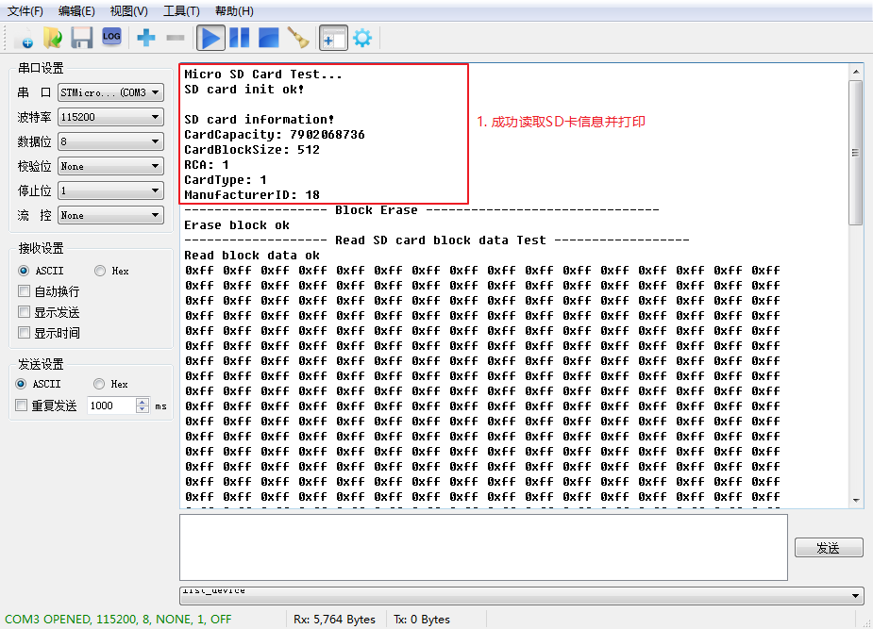873x629 pixels.
Task: Decrease the repeat interval with down arrow
Action: [x=143, y=409]
